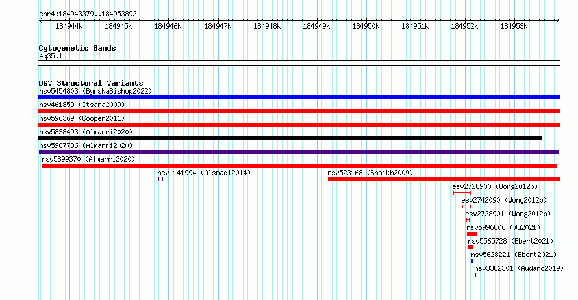
Task: Open nsv5996806 (Wu2021) label
Action: point(503,227)
